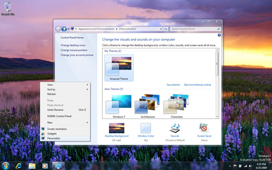This screenshot has width=272, height=170.
Task: Open the volume speaker tray icon
Action: (x=250, y=166)
